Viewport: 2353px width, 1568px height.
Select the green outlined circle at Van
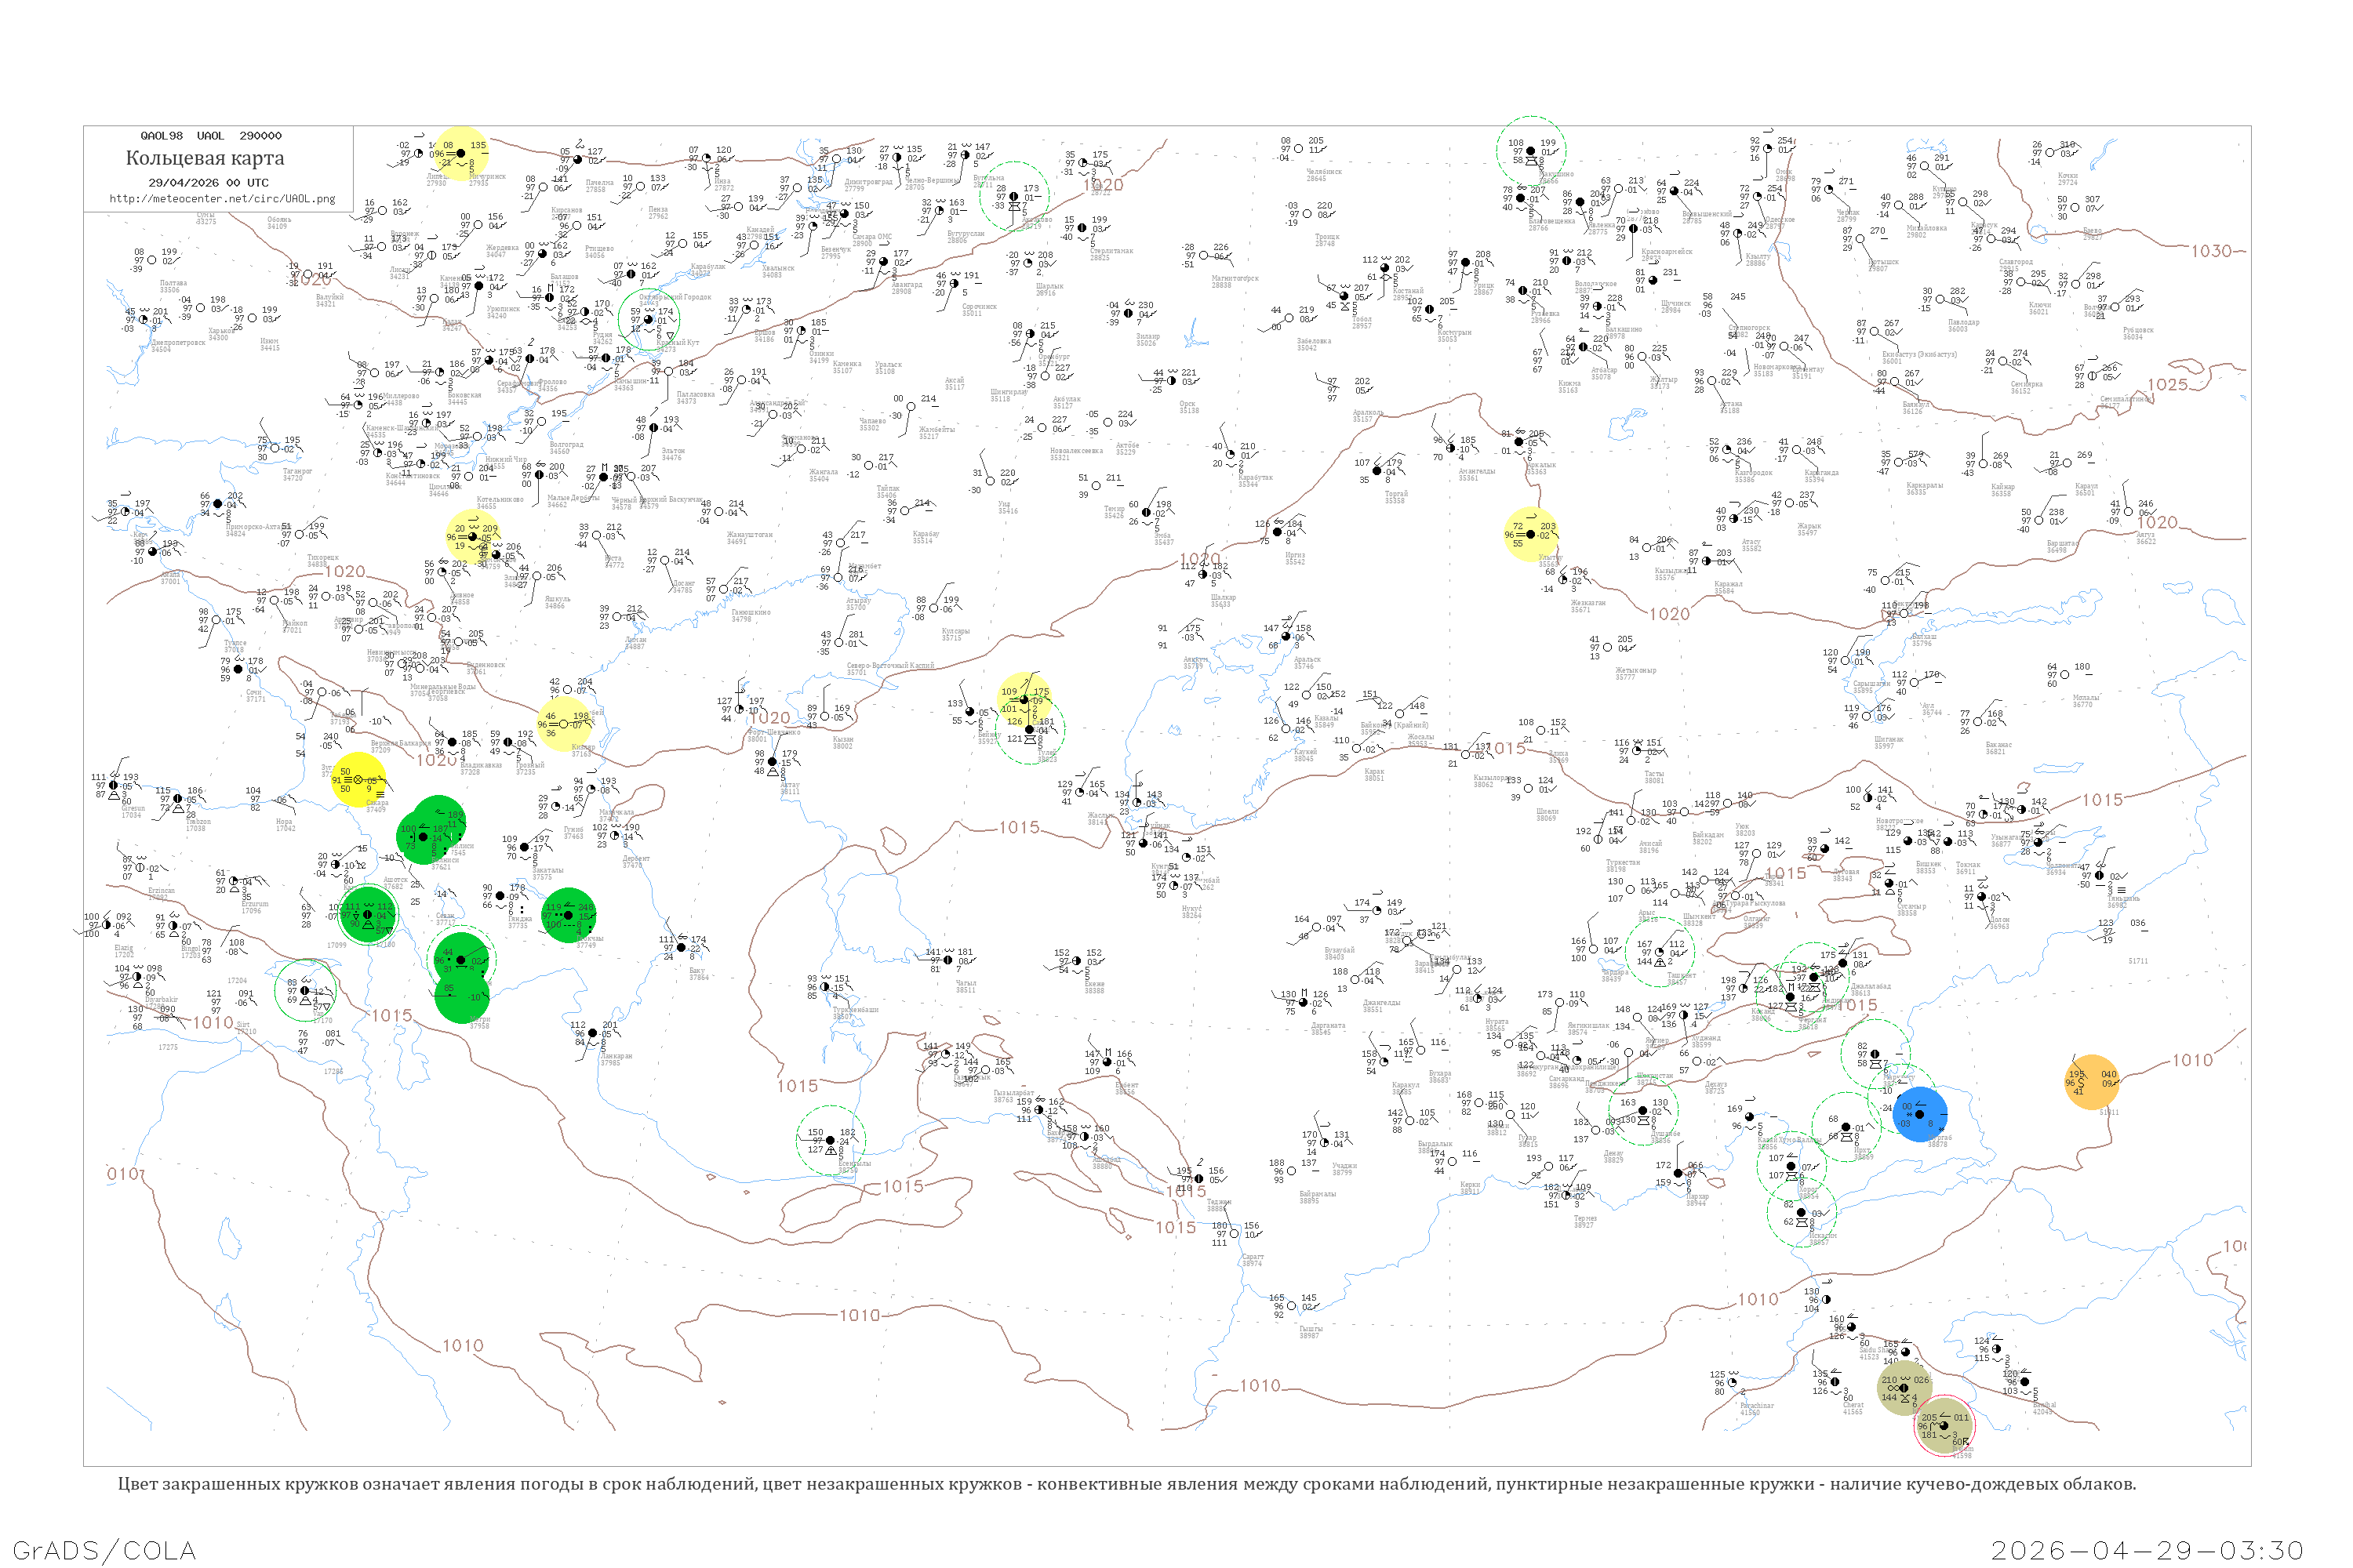click(305, 990)
